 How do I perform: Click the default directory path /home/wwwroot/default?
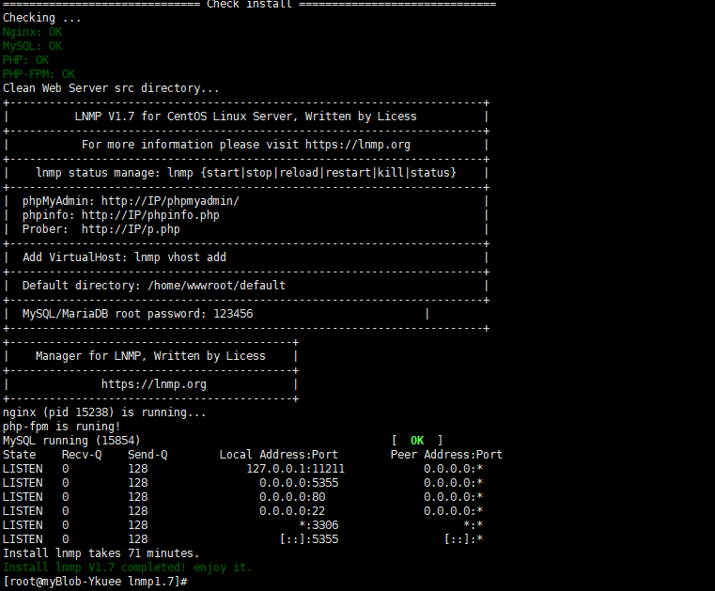(x=217, y=286)
